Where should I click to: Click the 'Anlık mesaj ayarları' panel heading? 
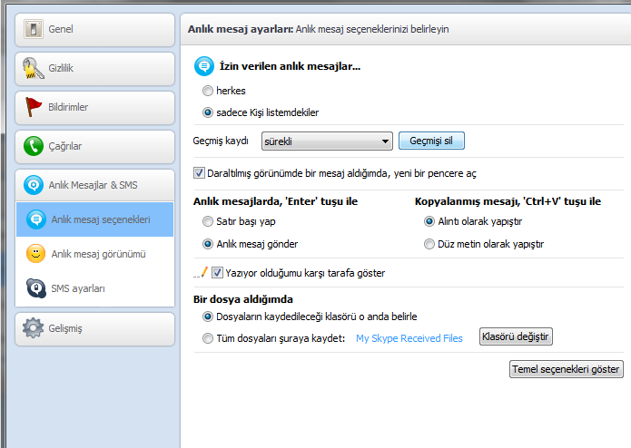pyautogui.click(x=241, y=29)
